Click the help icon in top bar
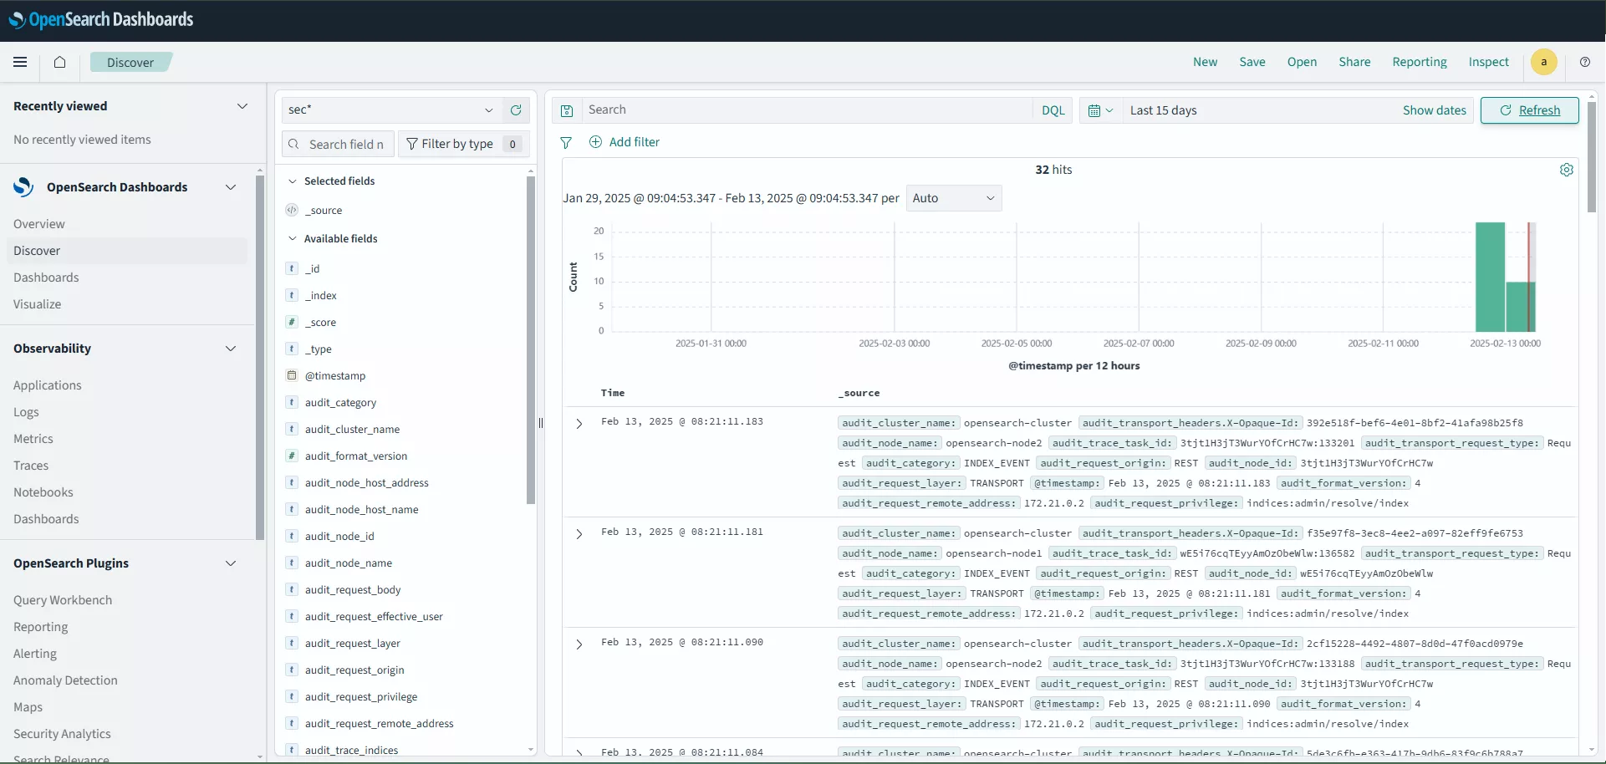Screen dimensions: 1606x764 1584,62
